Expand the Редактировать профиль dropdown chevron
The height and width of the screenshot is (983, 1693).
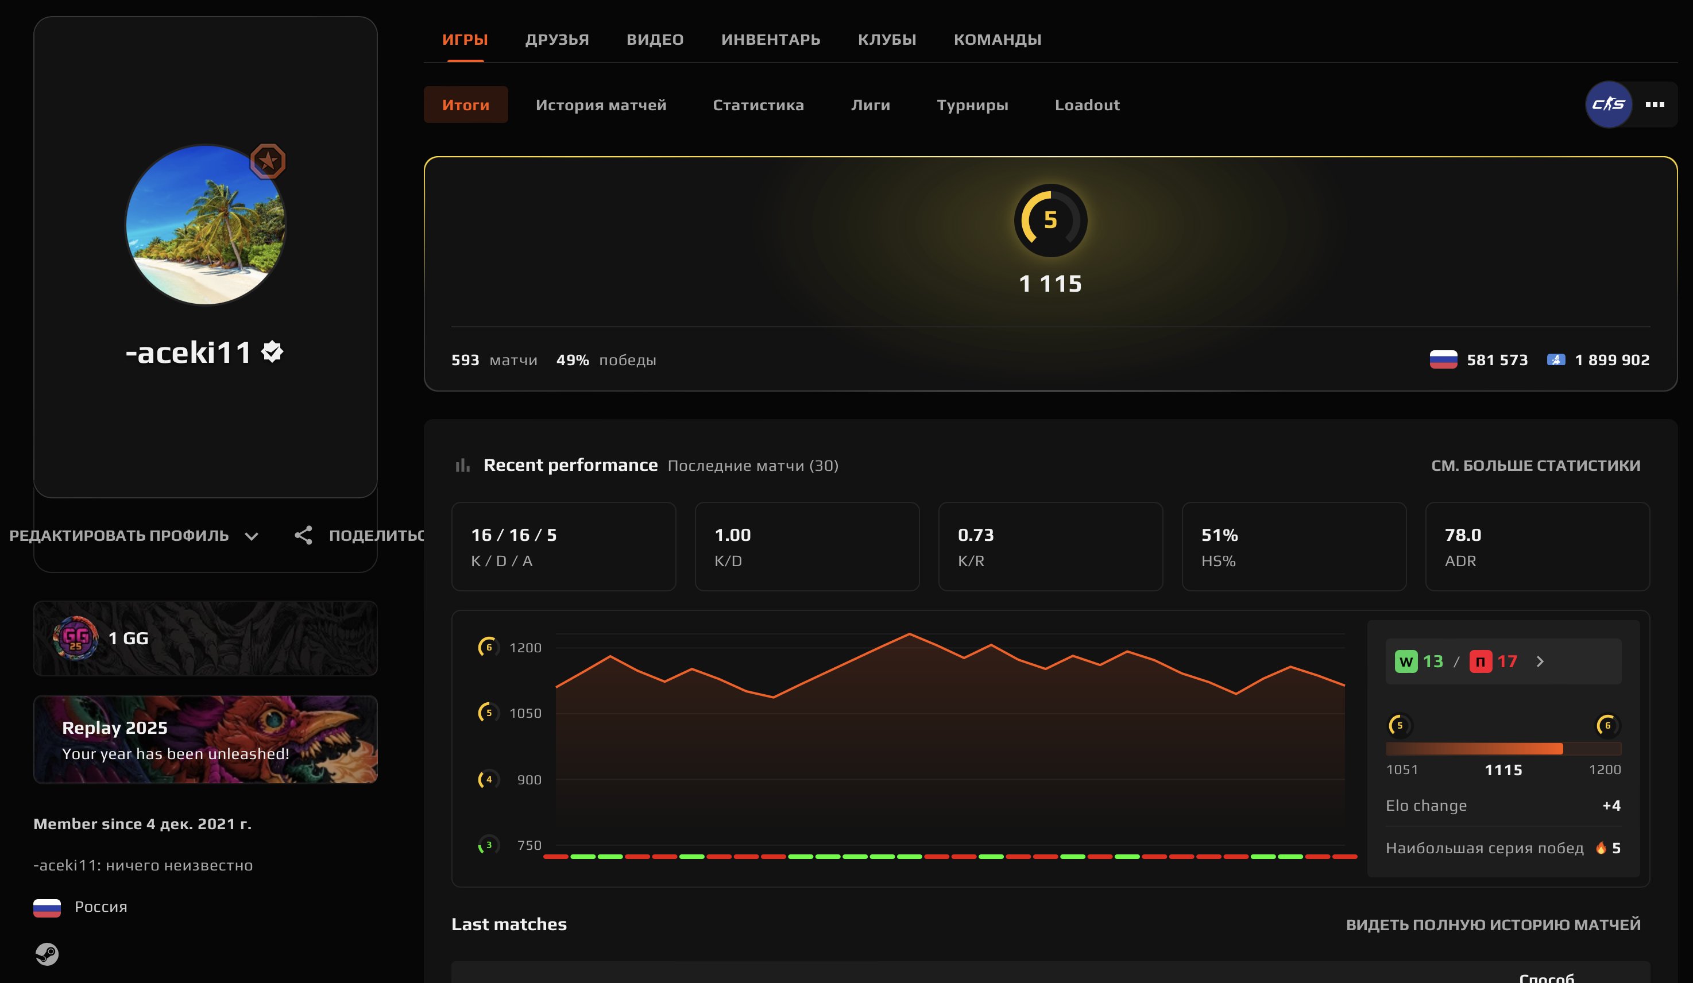[x=252, y=536]
